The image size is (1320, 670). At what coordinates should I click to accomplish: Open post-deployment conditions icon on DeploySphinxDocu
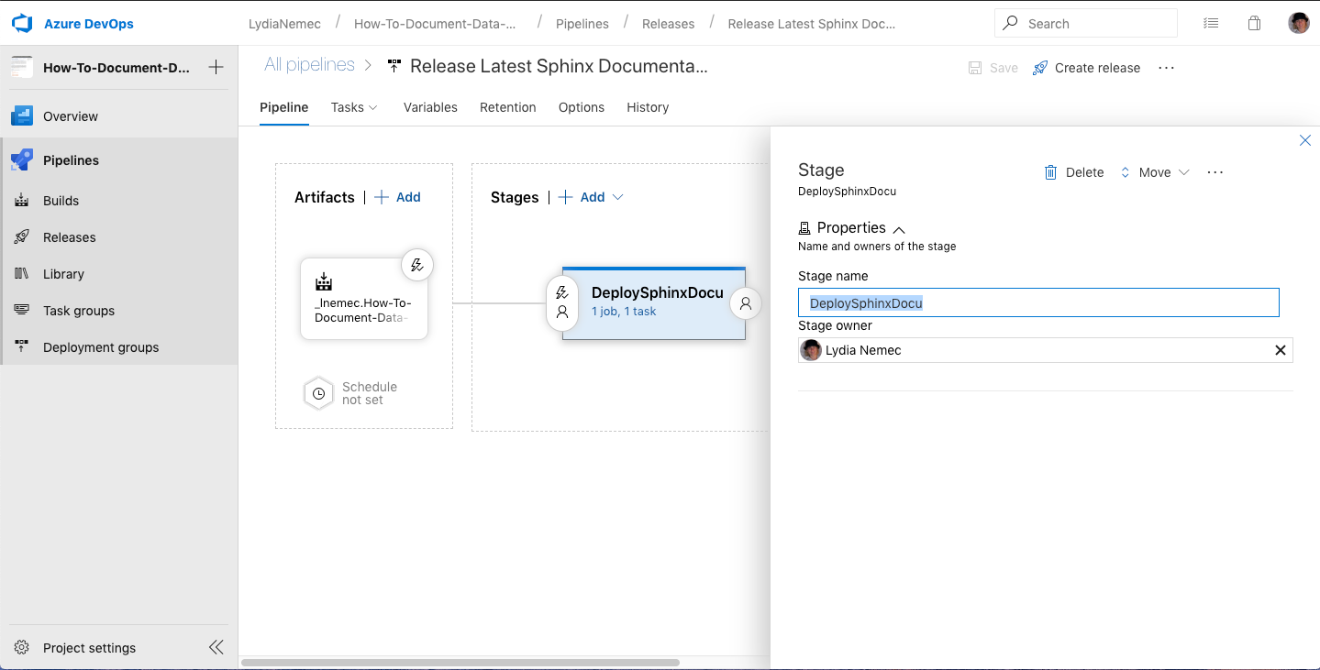tap(745, 303)
